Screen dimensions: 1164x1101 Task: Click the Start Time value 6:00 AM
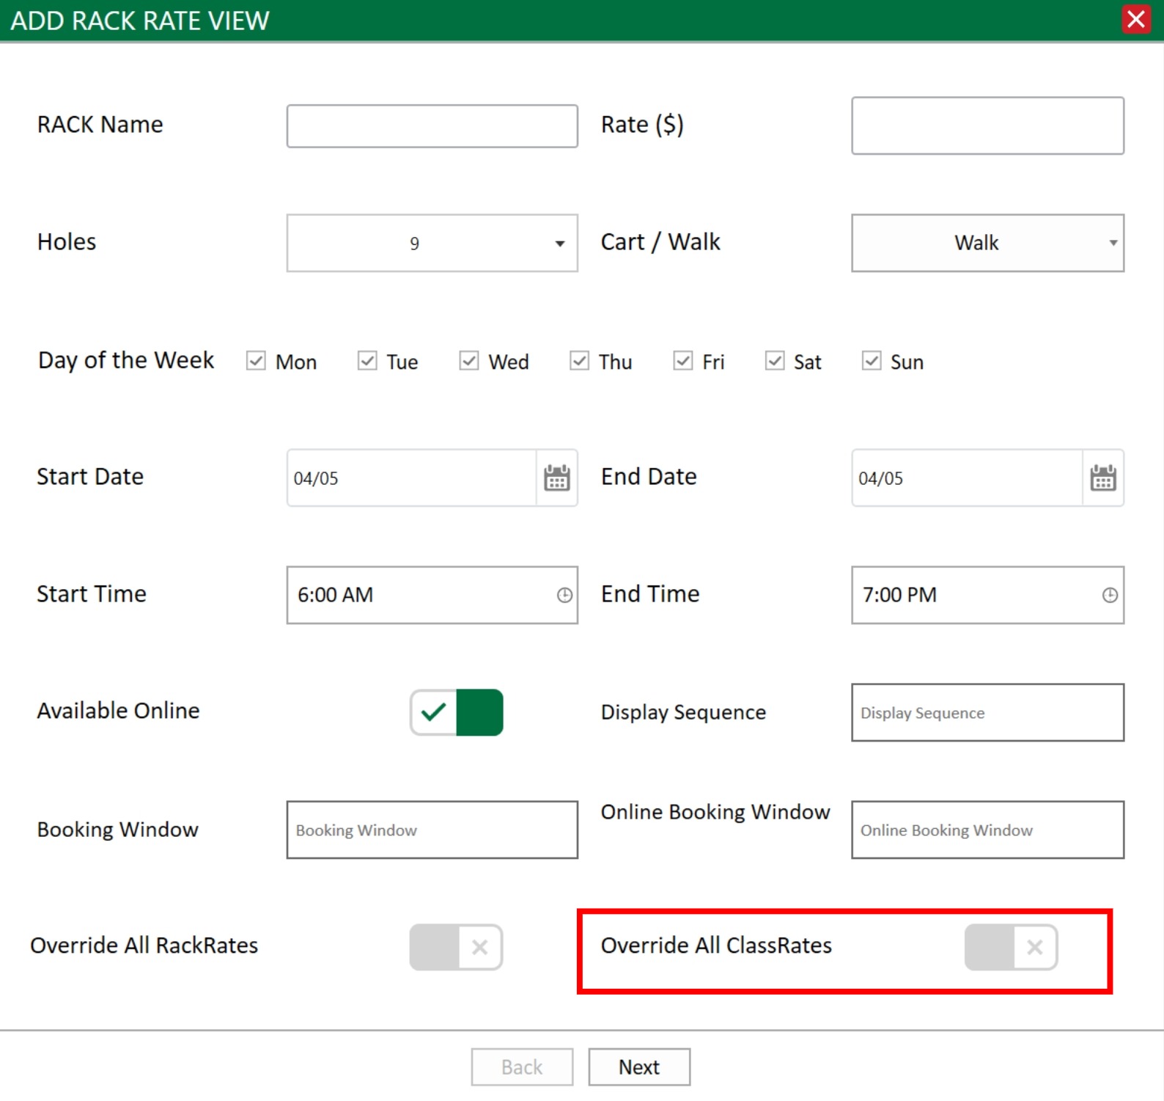coord(335,595)
